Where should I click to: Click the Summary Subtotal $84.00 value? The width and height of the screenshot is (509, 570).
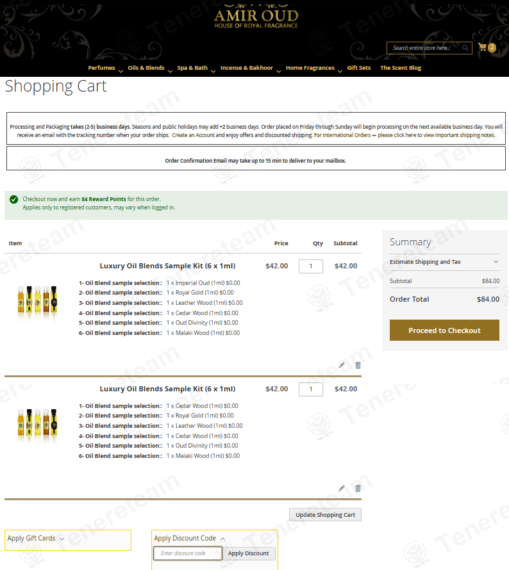pos(490,281)
